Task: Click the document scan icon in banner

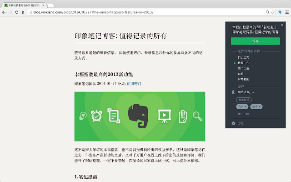Action: coord(114,116)
